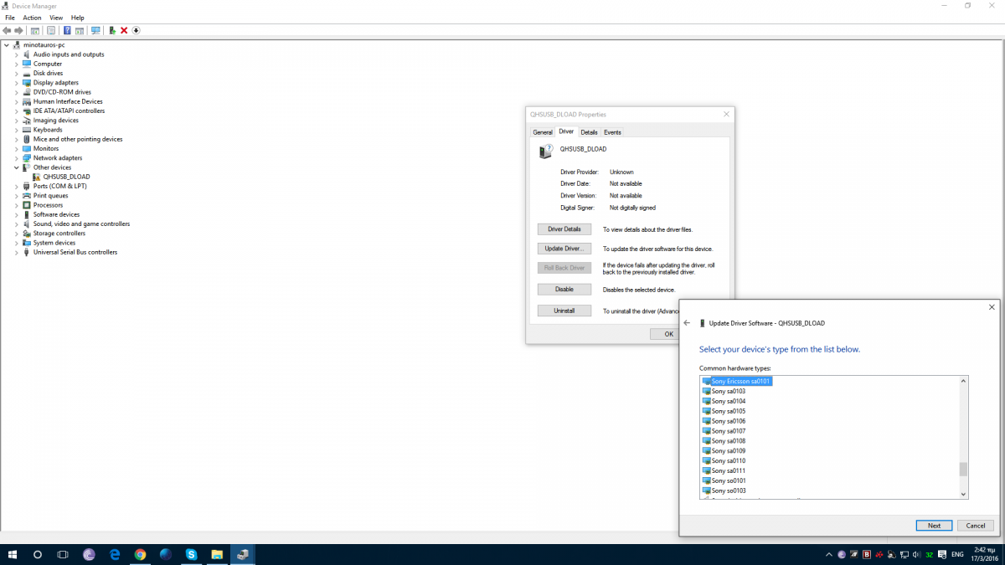The height and width of the screenshot is (565, 1005).
Task: Click Uninstall button in Properties dialog
Action: coord(564,311)
